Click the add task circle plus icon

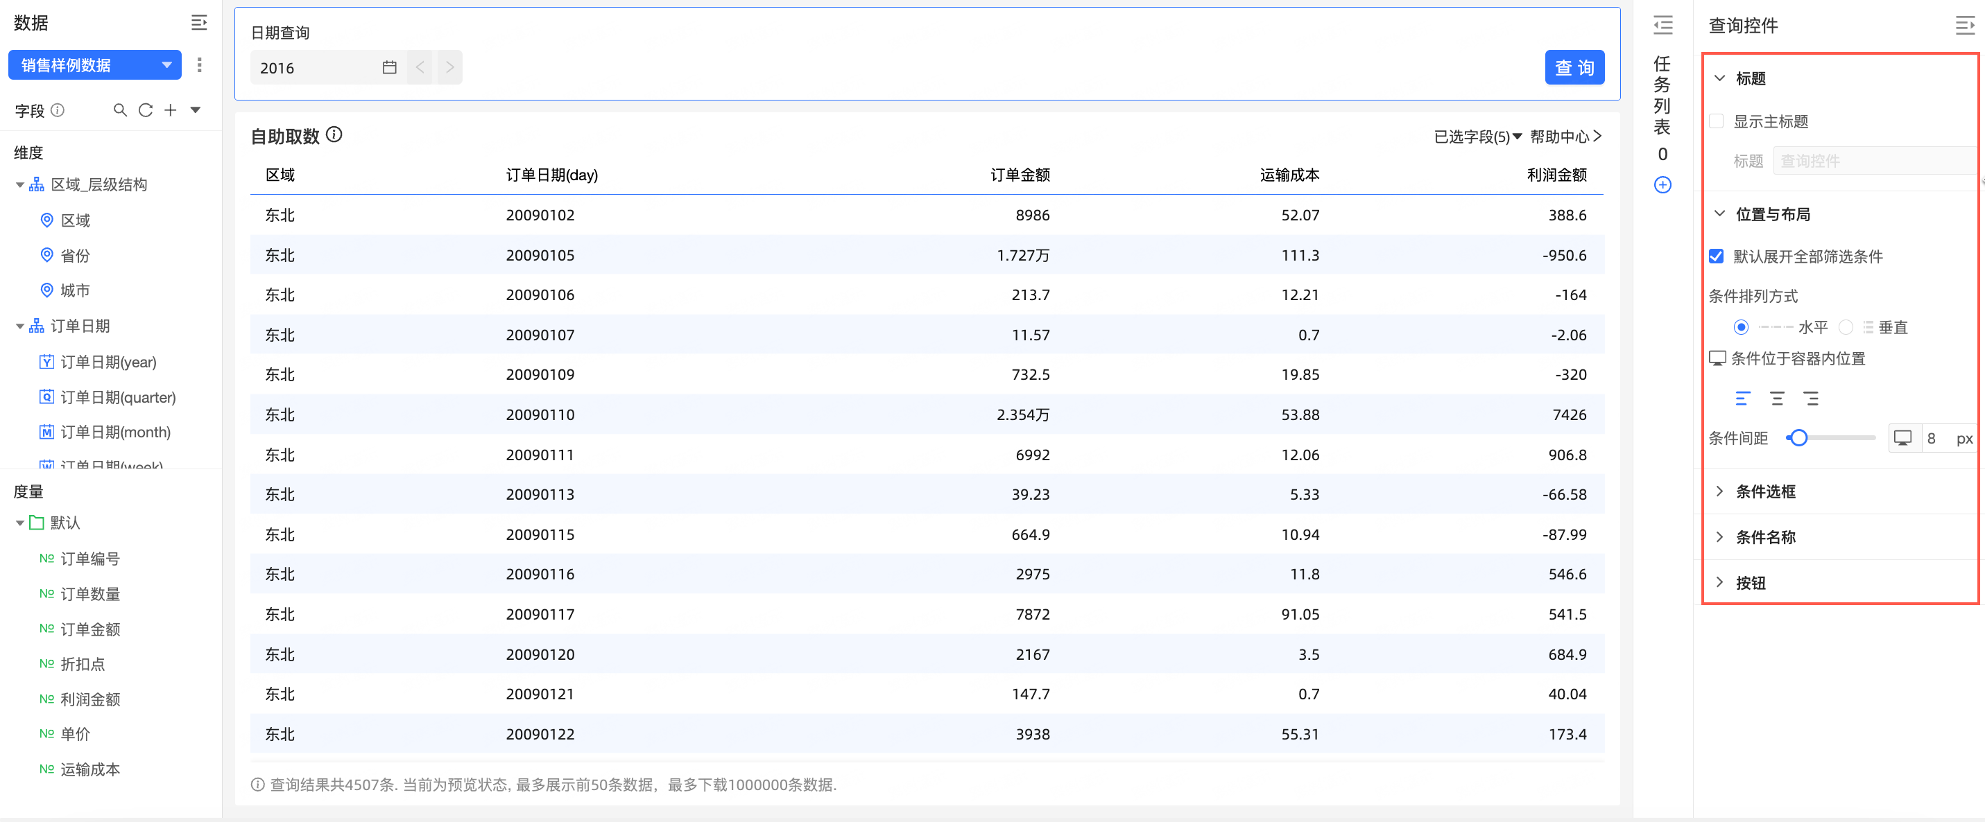1662,185
